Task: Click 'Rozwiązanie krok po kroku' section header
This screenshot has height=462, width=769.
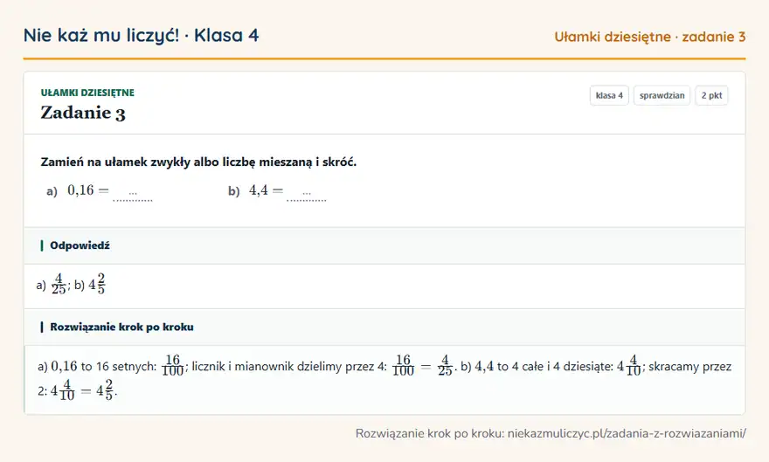Action: coord(121,327)
